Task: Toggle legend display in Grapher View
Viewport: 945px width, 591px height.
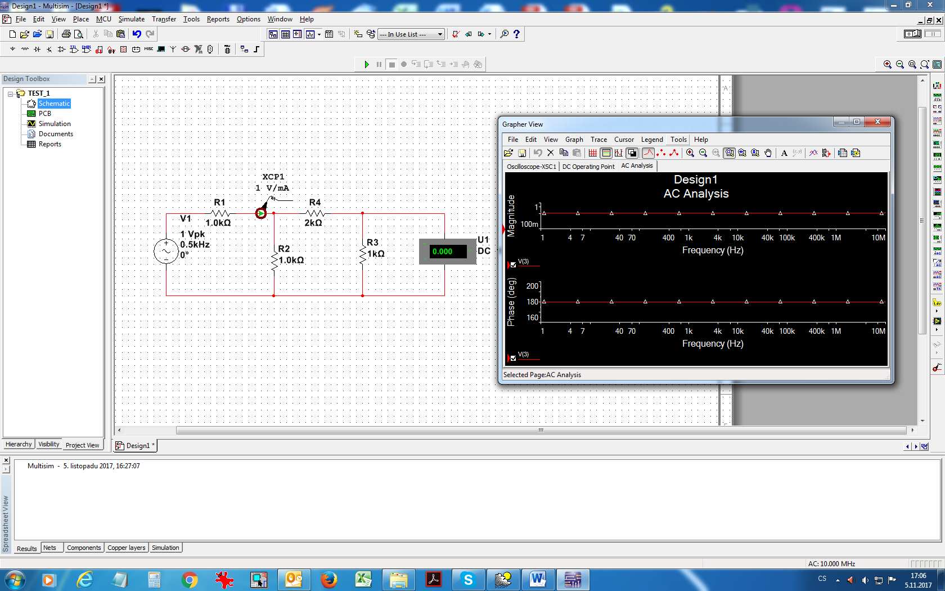Action: tap(606, 153)
